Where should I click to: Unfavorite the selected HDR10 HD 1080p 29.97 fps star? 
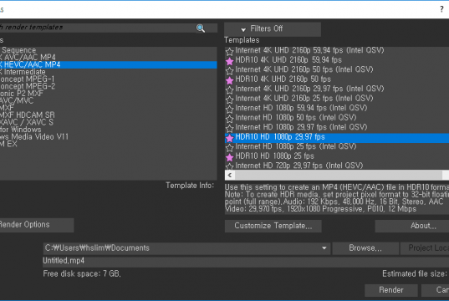(x=229, y=138)
